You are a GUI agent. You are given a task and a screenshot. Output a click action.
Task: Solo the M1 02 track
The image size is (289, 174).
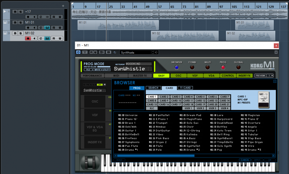(x=21, y=33)
